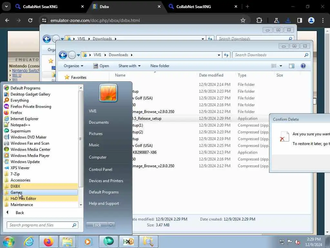Launch Windows Media Center
The width and height of the screenshot is (330, 248).
click(30, 149)
